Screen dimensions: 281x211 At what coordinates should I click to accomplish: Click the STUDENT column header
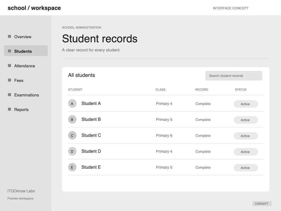point(75,90)
